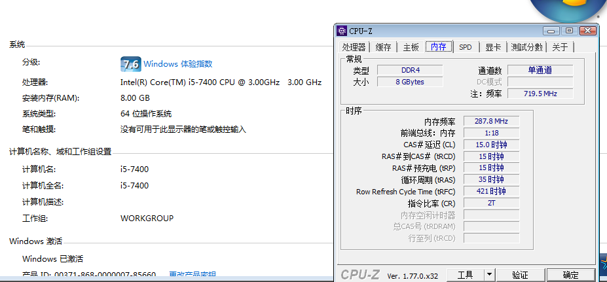Image resolution: width=607 pixels, height=282 pixels.
Task: Click the empty 总CAS号 (tRDRAM) field
Action: (x=491, y=226)
